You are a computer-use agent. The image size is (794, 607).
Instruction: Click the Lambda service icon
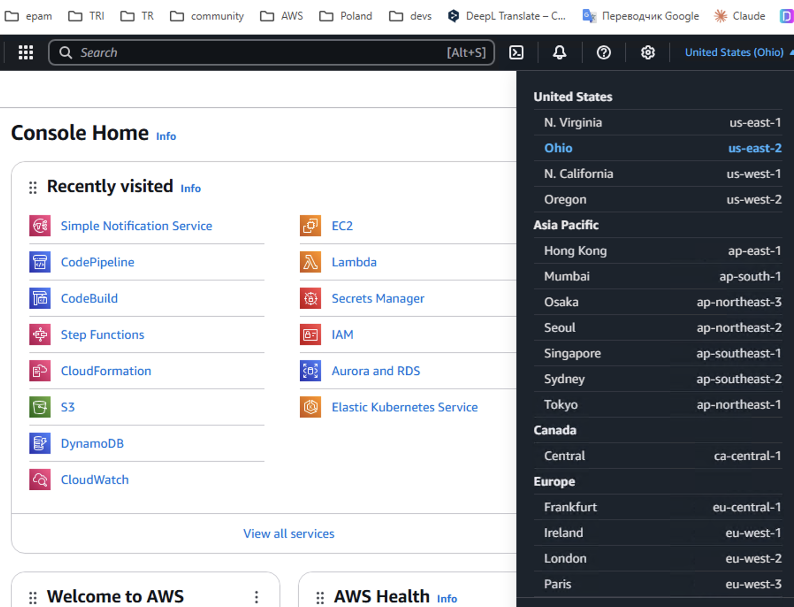coord(310,262)
